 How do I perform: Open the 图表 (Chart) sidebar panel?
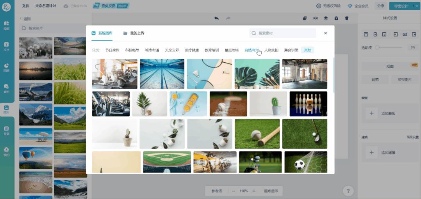[7, 68]
